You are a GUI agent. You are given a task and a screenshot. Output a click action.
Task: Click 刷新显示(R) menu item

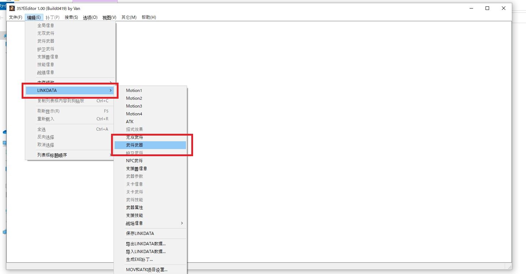pos(70,111)
